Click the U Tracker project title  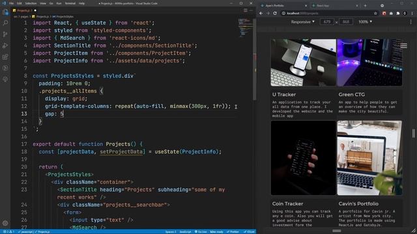[284, 94]
